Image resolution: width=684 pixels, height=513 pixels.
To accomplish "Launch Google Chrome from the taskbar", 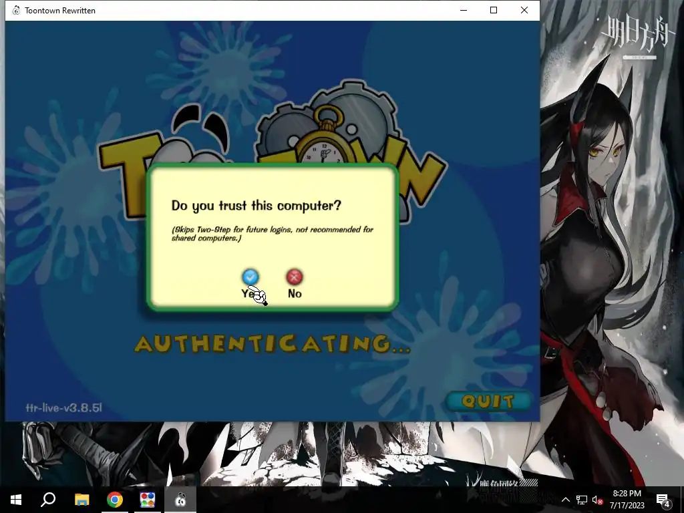I will (115, 500).
